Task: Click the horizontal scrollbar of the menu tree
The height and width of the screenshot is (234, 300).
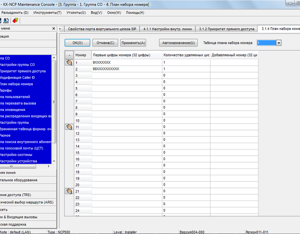Action: point(26,166)
